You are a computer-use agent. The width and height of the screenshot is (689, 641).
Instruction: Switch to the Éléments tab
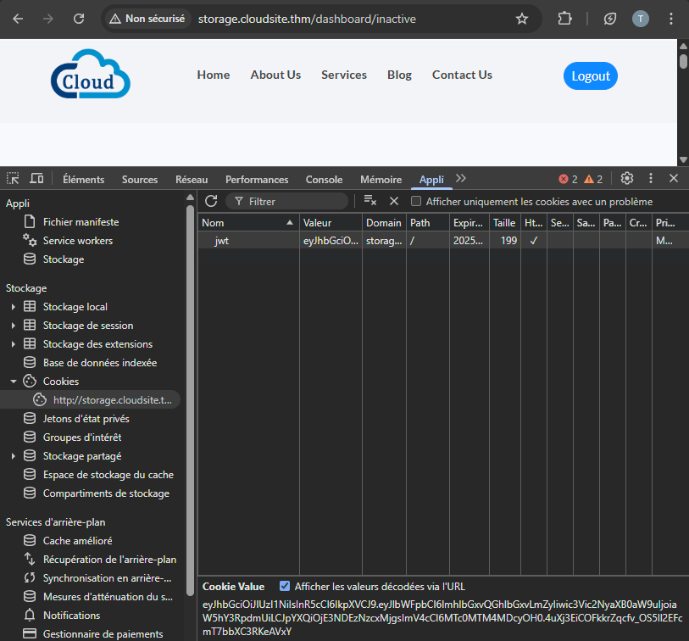(x=84, y=180)
